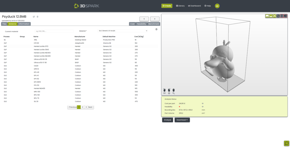This screenshot has height=147, width=290.
Task: Show feasibility details eye icon
Action: coord(203,107)
